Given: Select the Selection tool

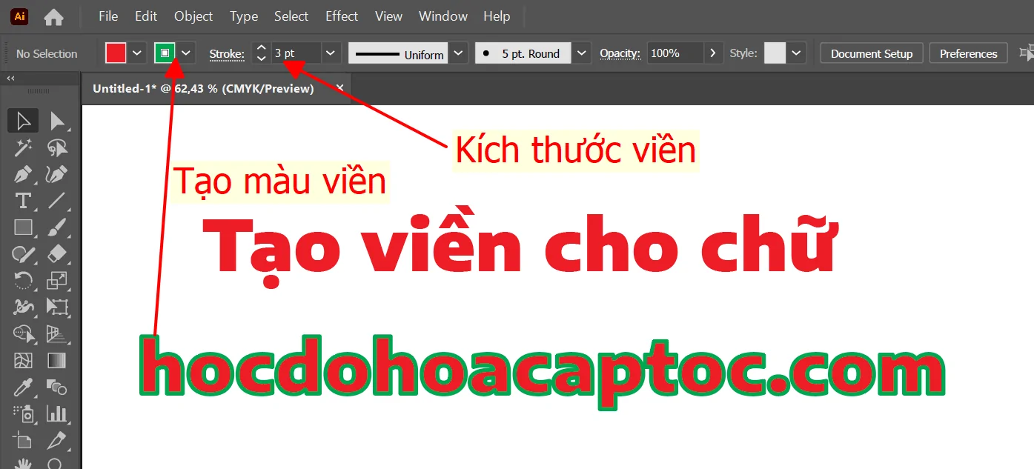Looking at the screenshot, I should pos(23,120).
